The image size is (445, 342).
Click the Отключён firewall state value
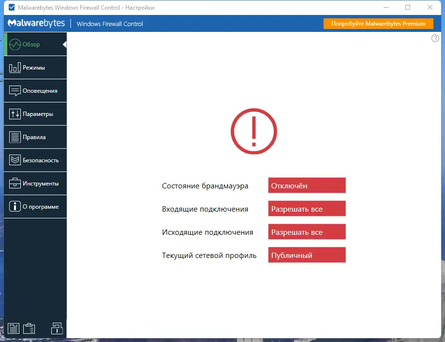click(307, 185)
